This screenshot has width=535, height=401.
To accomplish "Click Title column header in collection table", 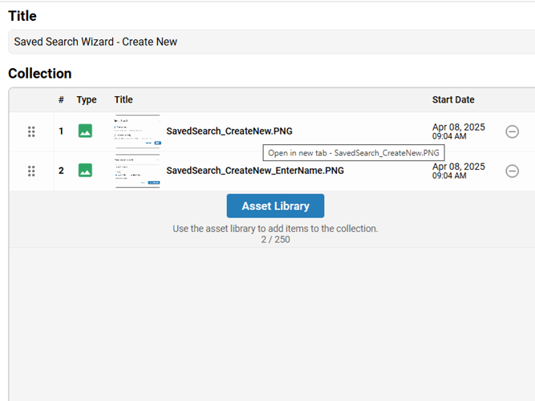I will pyautogui.click(x=124, y=100).
